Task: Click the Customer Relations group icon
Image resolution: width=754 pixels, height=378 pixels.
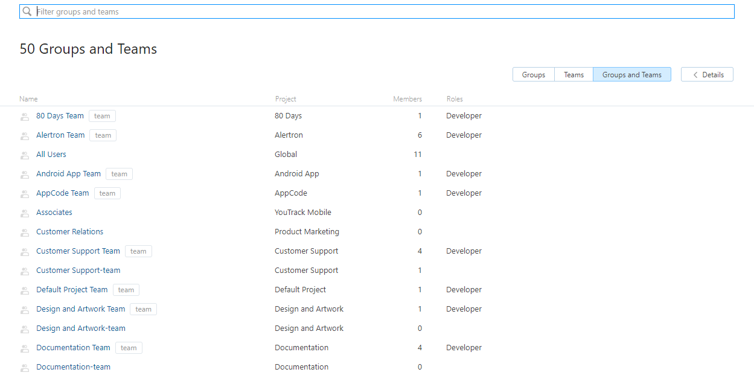Action: (25, 232)
